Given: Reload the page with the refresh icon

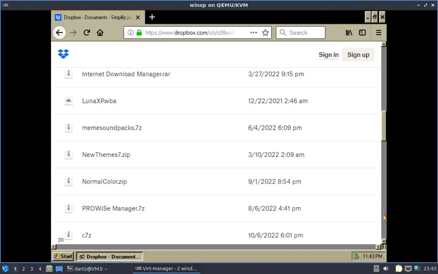Looking at the screenshot, I should [x=87, y=33].
